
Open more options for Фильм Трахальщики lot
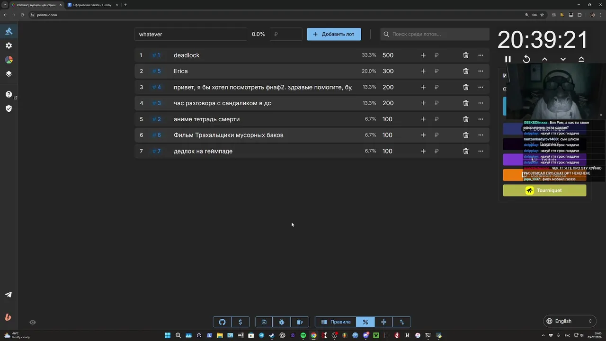click(x=481, y=135)
